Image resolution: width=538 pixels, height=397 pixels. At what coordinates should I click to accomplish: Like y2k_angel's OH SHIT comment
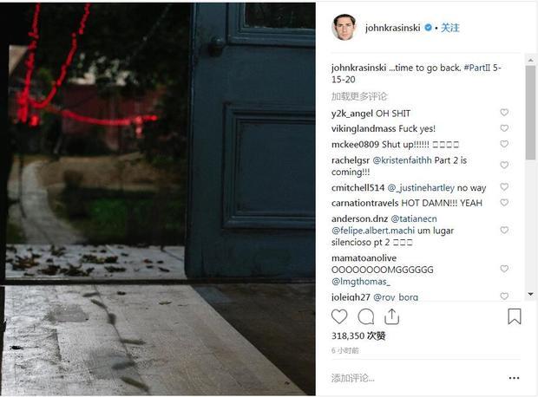tap(504, 112)
